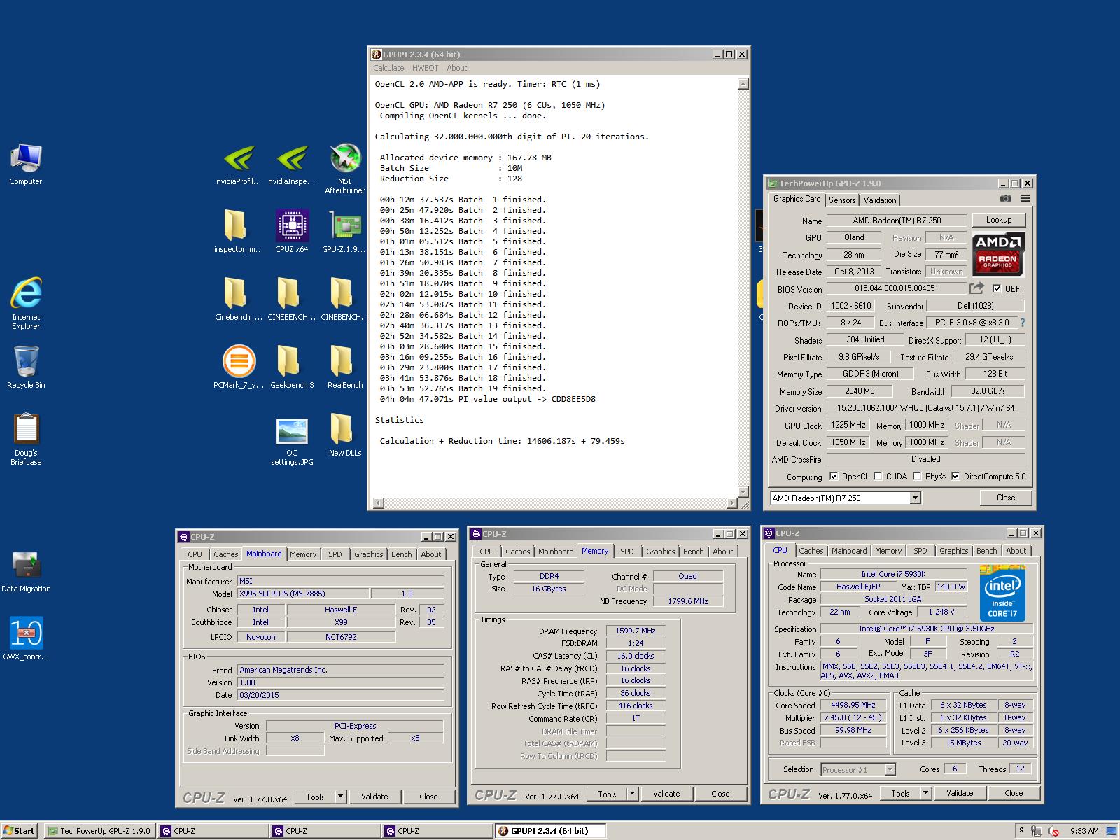Launch MSI Afterburner desktop icon
This screenshot has height=840, width=1120.
pos(345,168)
